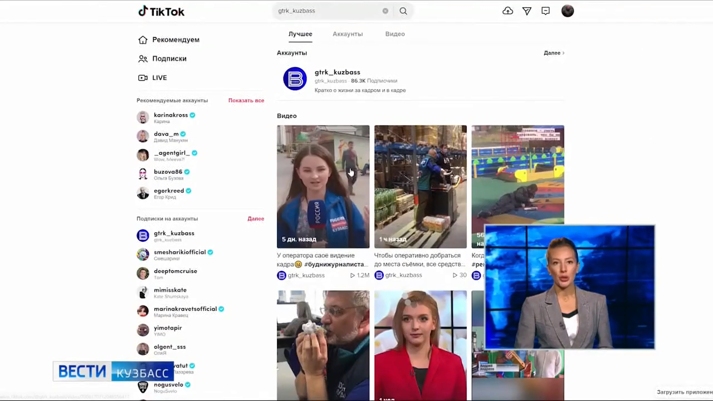The height and width of the screenshot is (401, 713).
Task: Open karinakross recommended account
Action: pyautogui.click(x=170, y=115)
